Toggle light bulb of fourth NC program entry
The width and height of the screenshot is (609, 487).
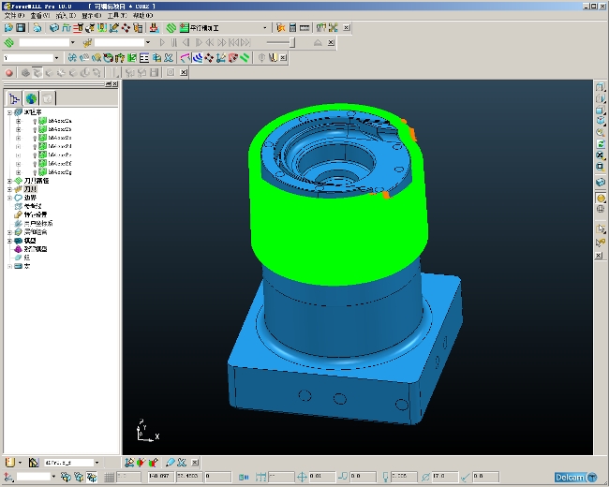[35, 147]
